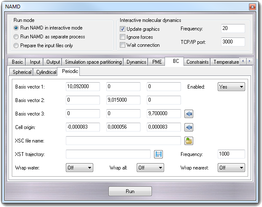Viewport: 262px width, 207px height.
Task: Select the Spherical sub-tab
Action: click(22, 72)
